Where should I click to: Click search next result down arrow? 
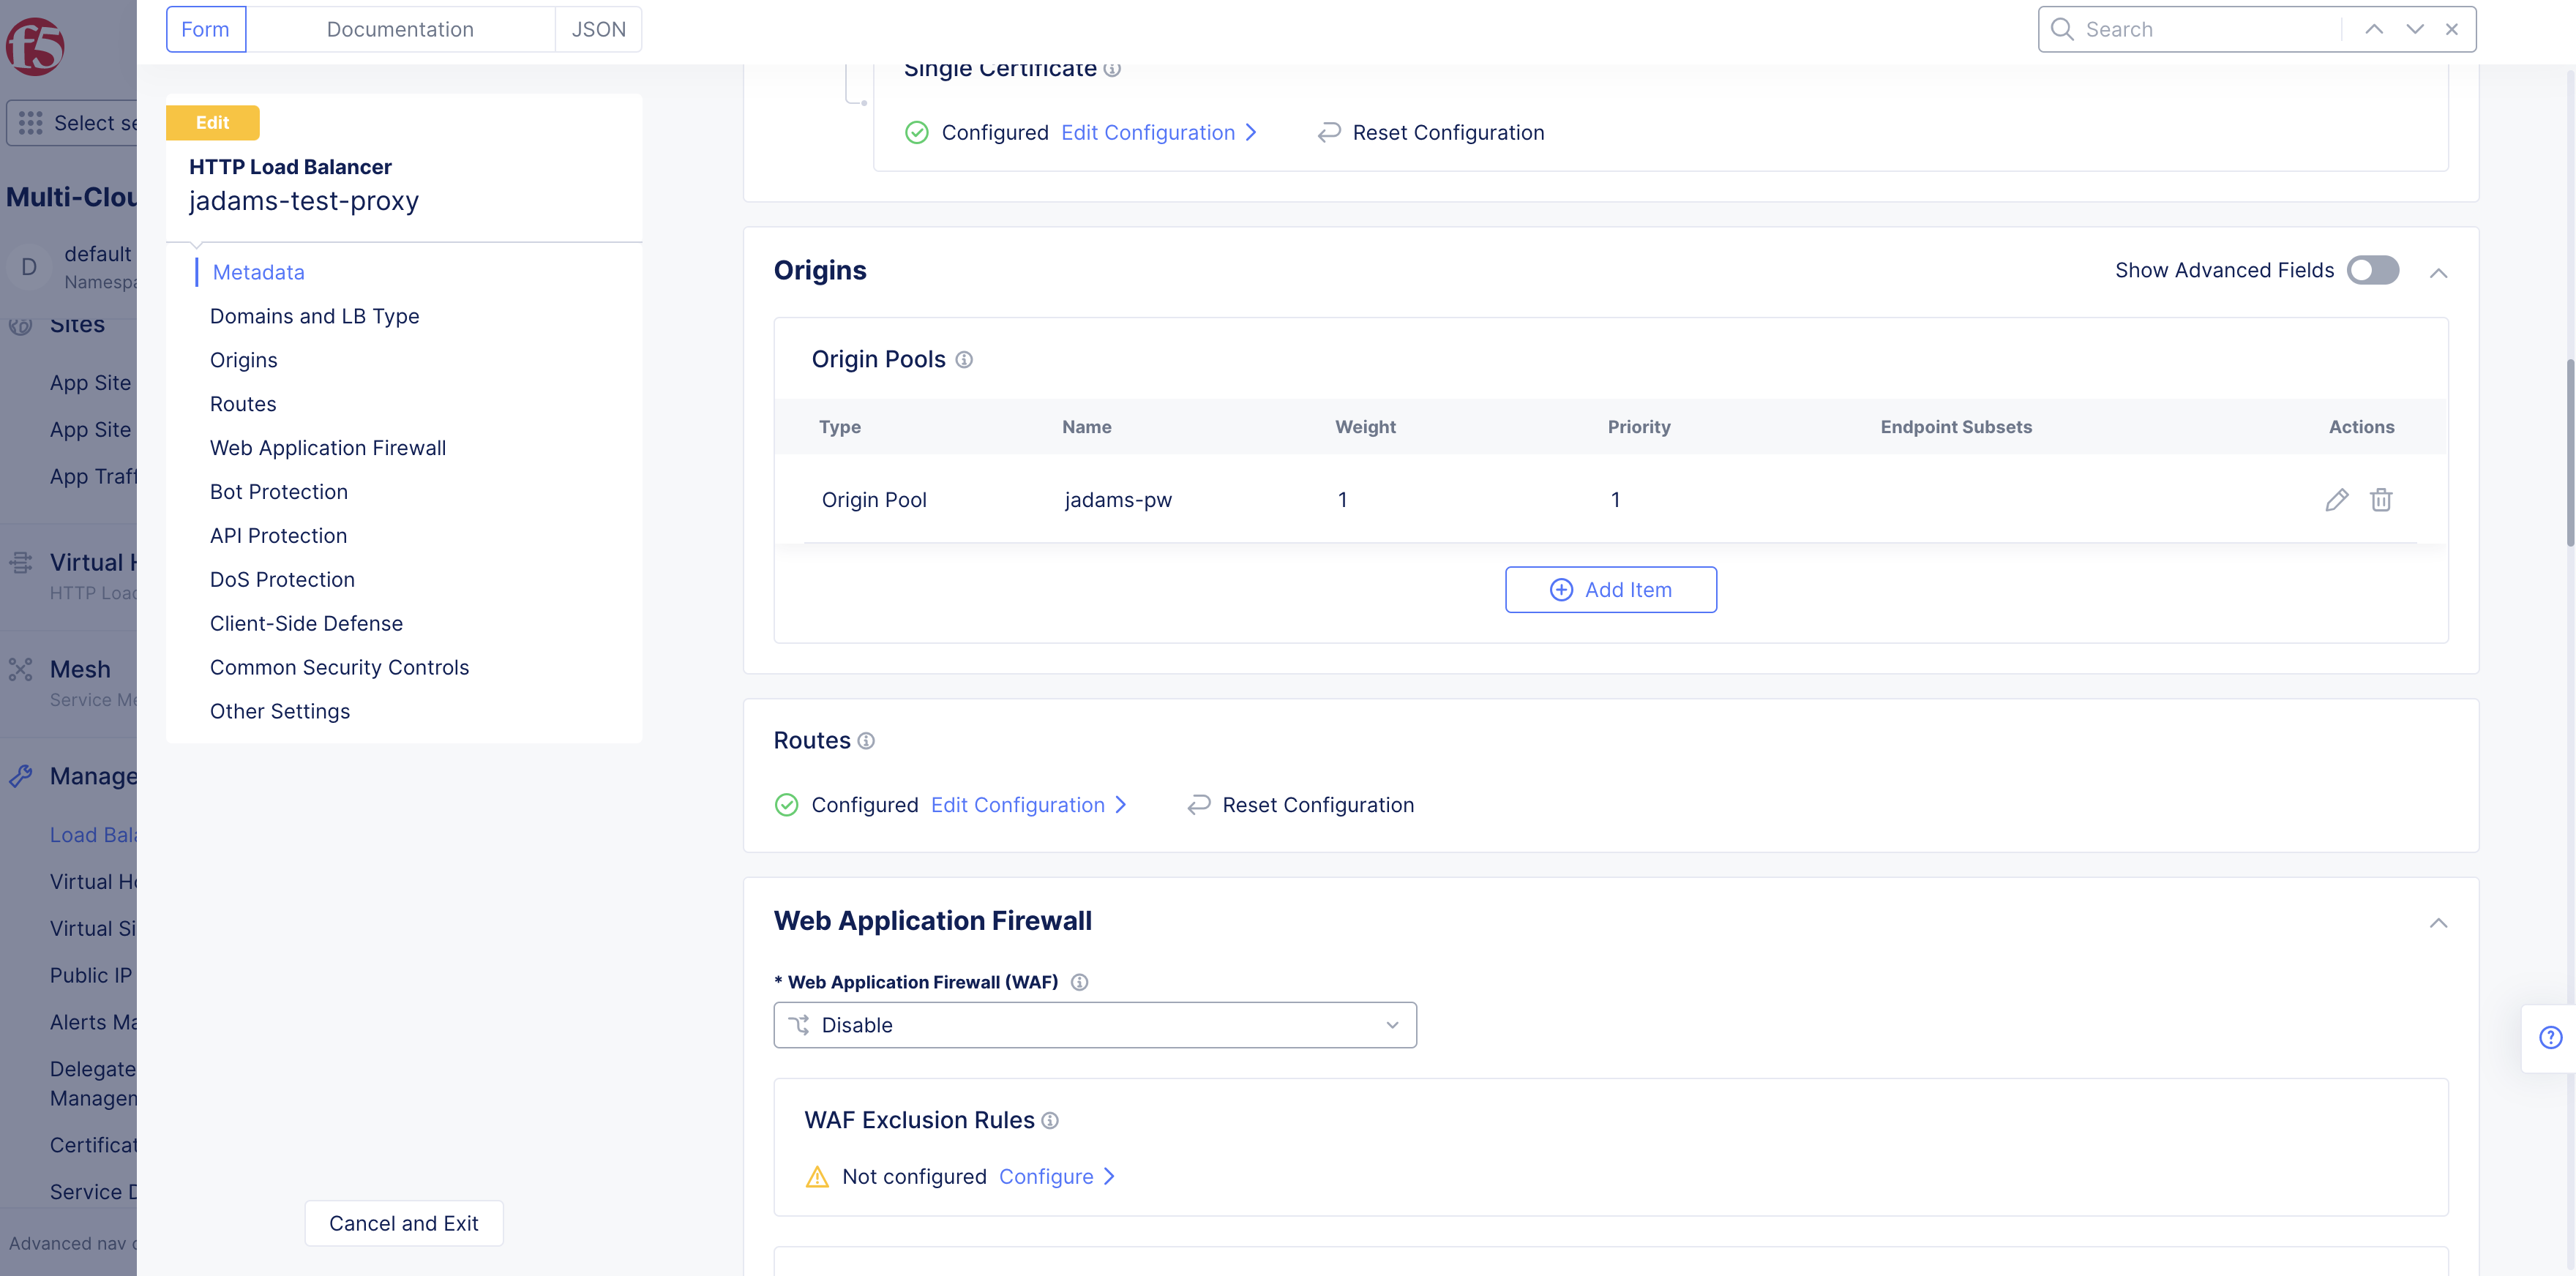tap(2415, 29)
